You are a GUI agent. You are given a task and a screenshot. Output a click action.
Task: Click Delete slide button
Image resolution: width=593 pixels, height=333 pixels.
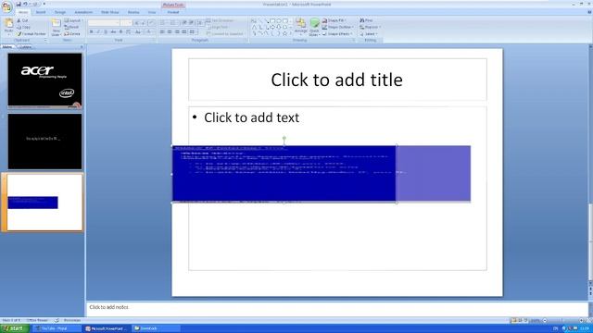coord(72,34)
